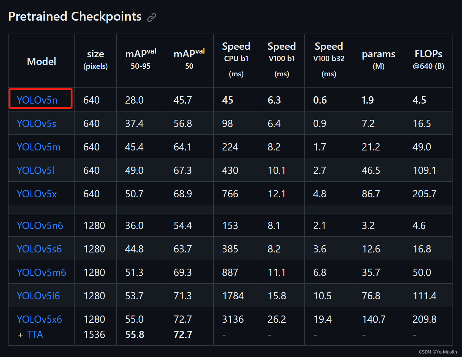Viewport: 462px width, 357px height.
Task: Open the YOLOv5l6 model link
Action: [x=38, y=296]
